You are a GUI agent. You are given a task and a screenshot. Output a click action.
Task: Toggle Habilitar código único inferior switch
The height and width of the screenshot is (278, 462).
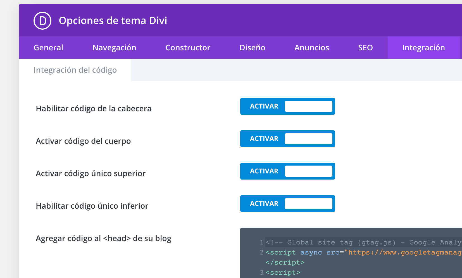pyautogui.click(x=288, y=204)
